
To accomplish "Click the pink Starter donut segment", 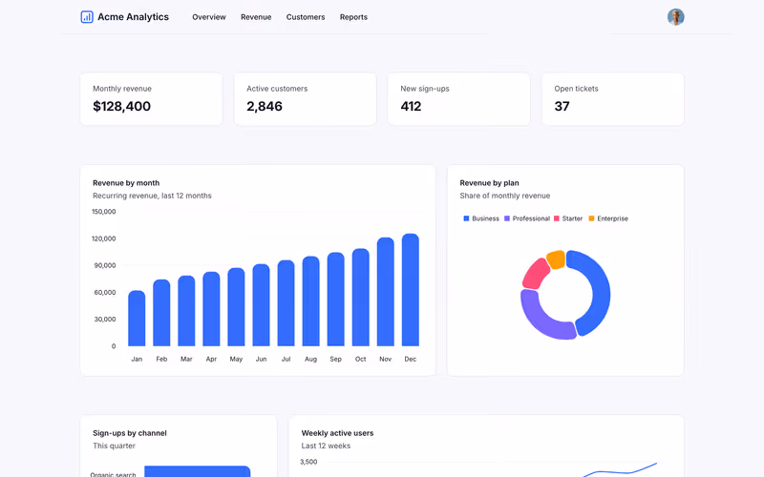I will [535, 274].
